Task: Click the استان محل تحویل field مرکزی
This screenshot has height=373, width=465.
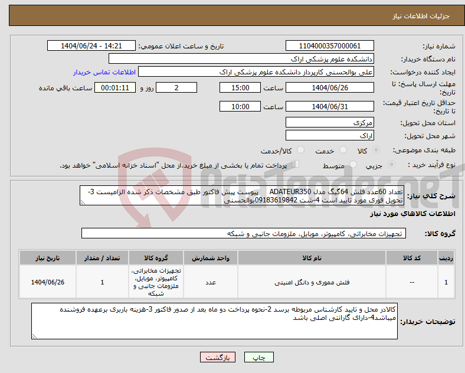Action: click(329, 122)
